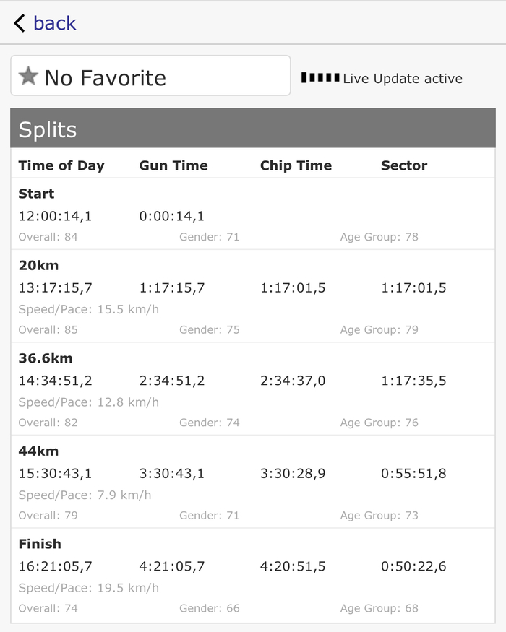Click the Sector column header

[404, 165]
